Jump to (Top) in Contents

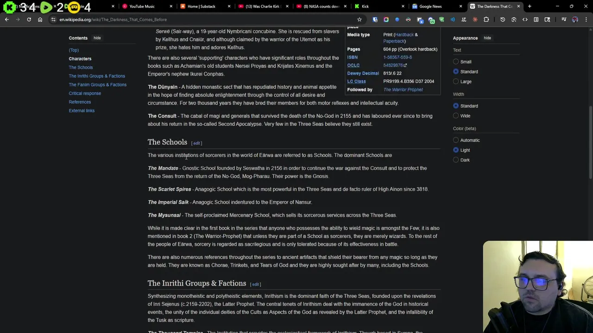click(74, 50)
